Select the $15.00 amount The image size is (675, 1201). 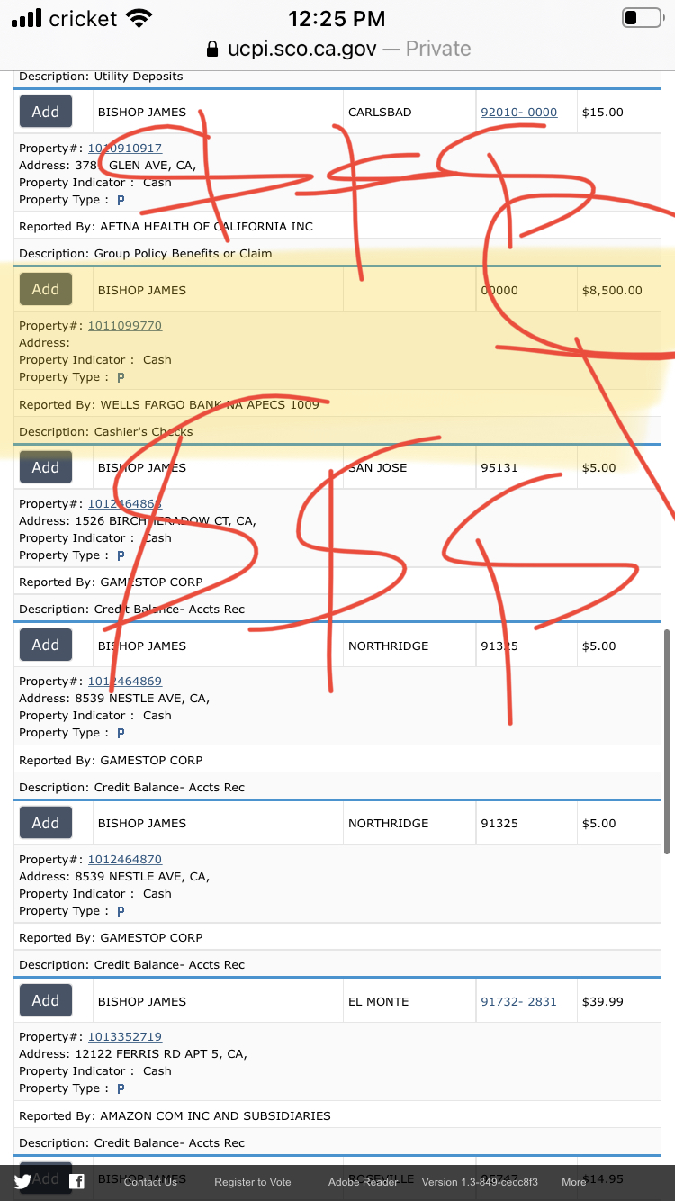point(603,113)
